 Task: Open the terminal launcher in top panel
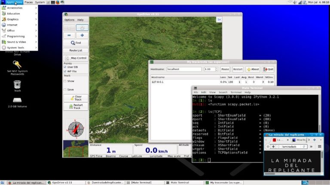point(53,2)
